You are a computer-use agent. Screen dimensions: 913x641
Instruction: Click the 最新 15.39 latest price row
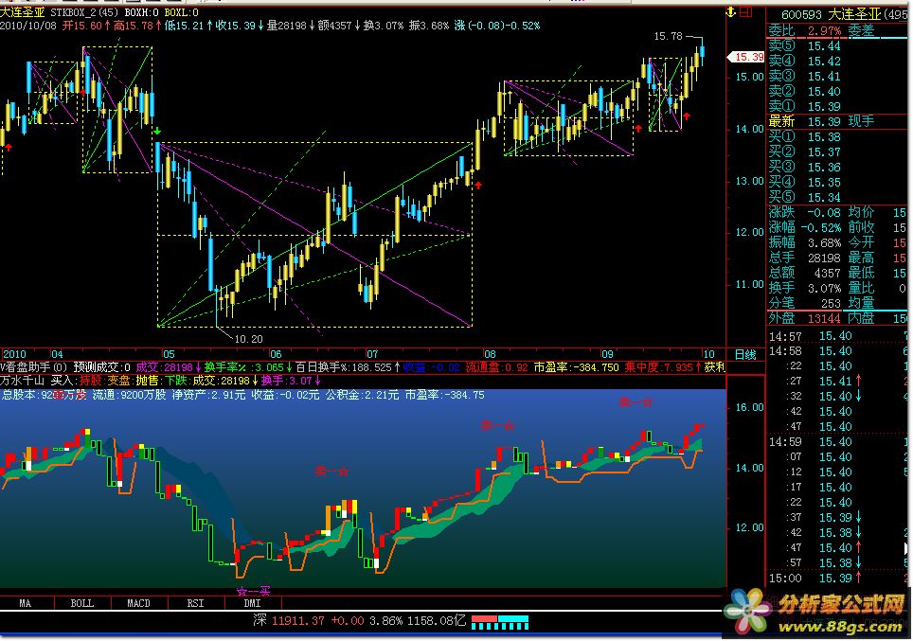[804, 121]
